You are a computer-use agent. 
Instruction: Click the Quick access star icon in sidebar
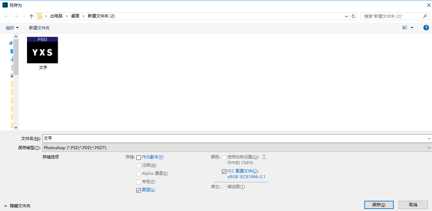tap(11, 43)
